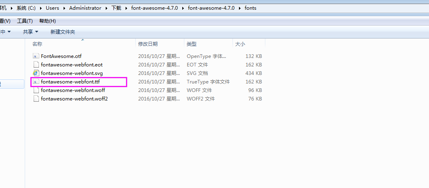Select the fontawesome-webfont.woff file icon
429x188 pixels.
(36, 90)
